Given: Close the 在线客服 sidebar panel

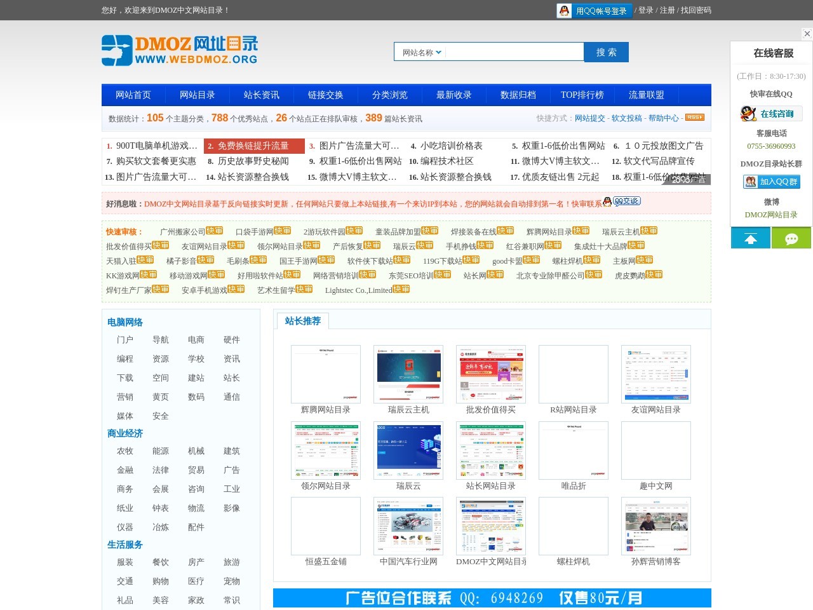Looking at the screenshot, I should [x=807, y=33].
